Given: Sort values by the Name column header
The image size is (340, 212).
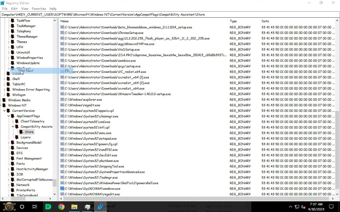Looking at the screenshot, I should (143, 21).
